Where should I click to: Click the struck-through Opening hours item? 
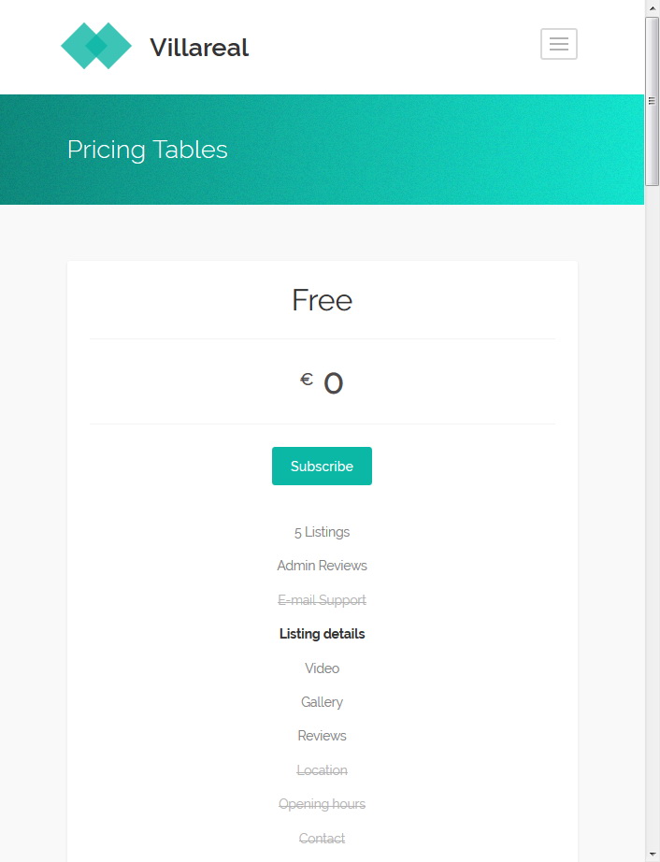coord(322,804)
